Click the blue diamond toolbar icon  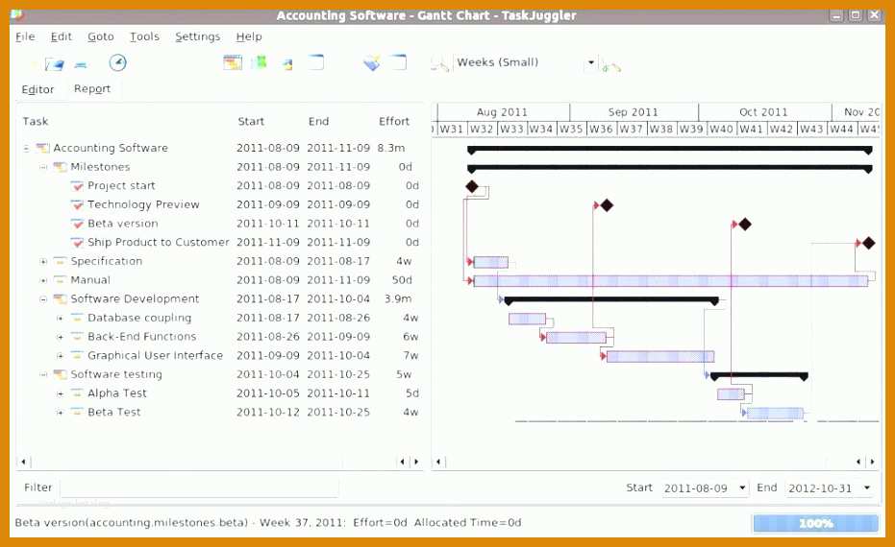pyautogui.click(x=371, y=62)
